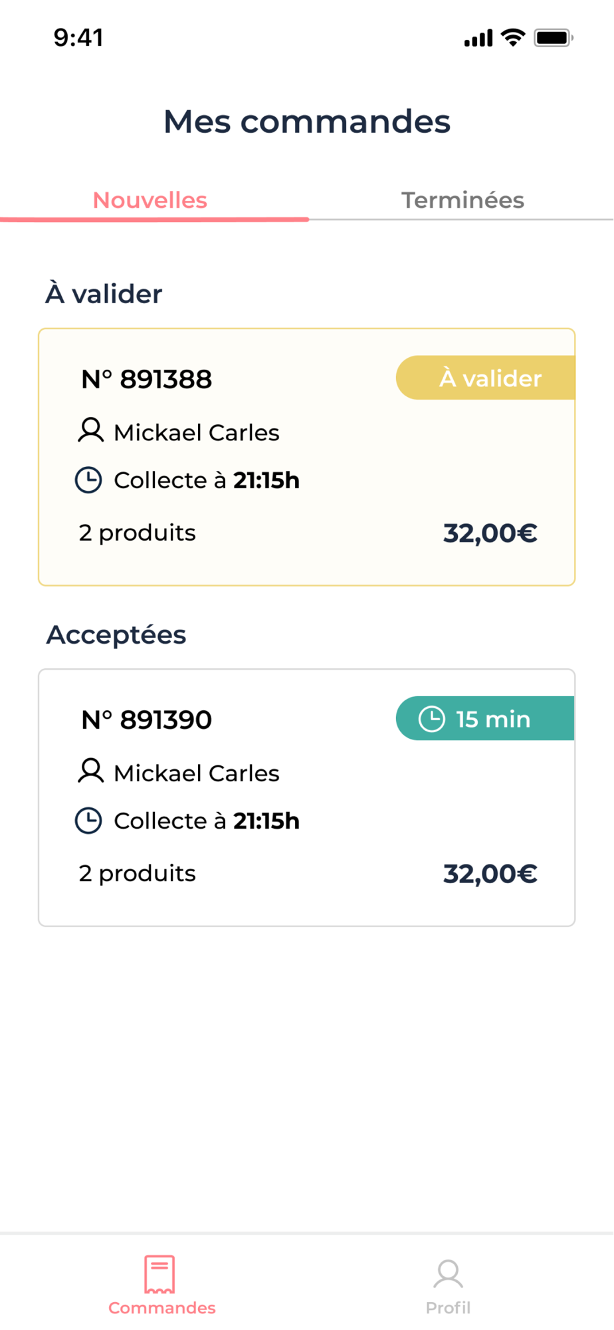This screenshot has width=614, height=1330.
Task: Click 32,00€ price on order 891390
Action: [490, 873]
